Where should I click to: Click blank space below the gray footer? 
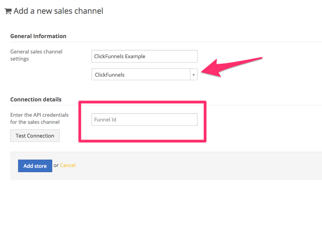pyautogui.click(x=161, y=214)
